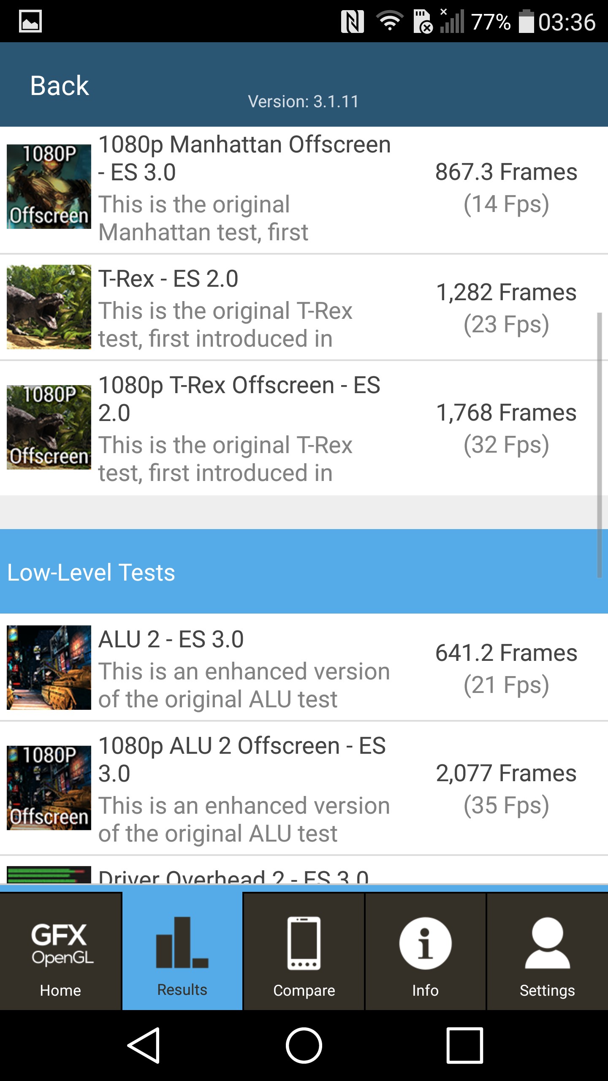Open the T-Rex ES 2.0 thumbnail
This screenshot has width=608, height=1081.
tap(49, 307)
